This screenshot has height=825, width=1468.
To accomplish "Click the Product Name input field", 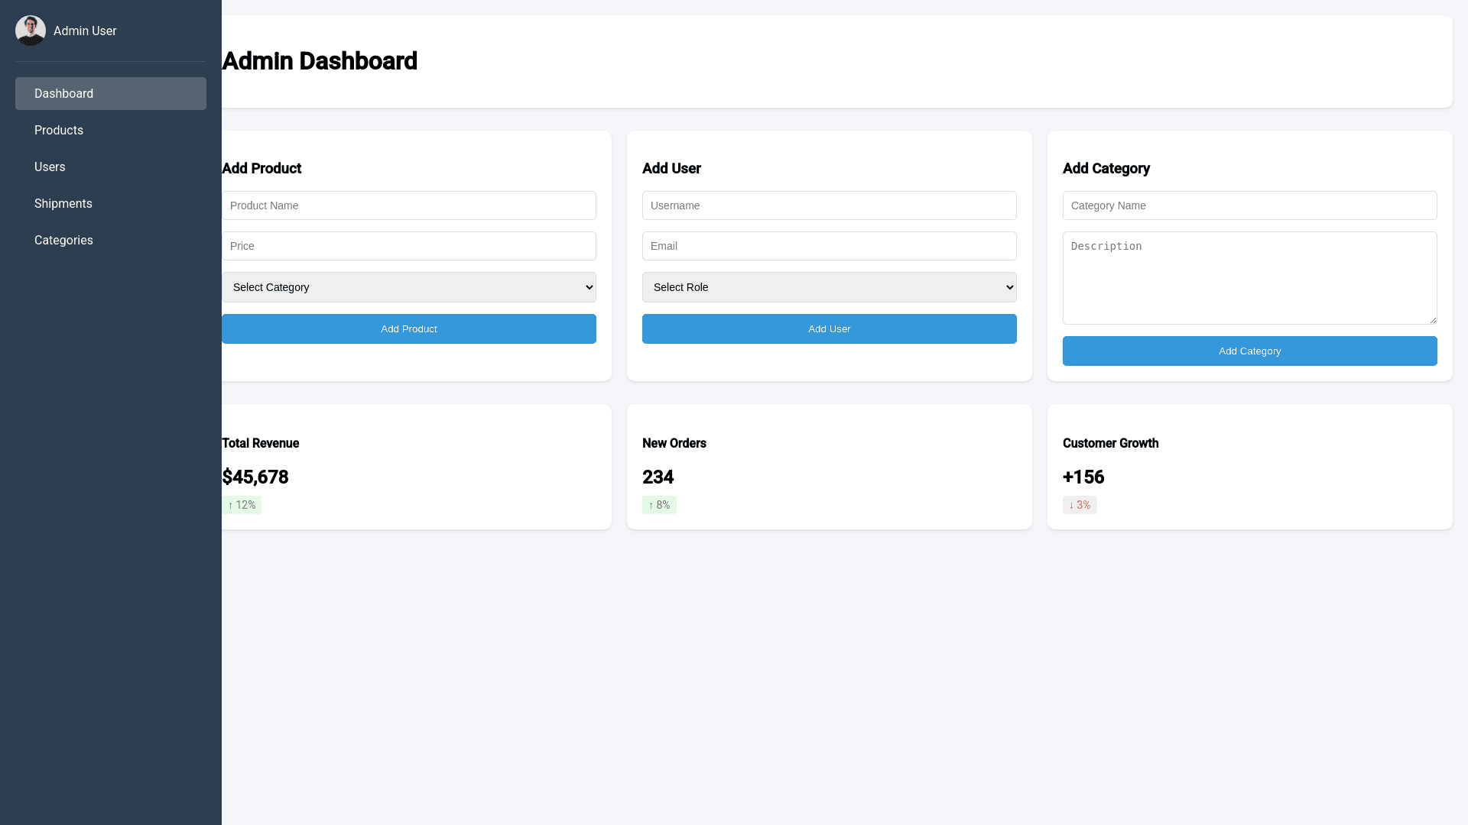I will tap(409, 205).
